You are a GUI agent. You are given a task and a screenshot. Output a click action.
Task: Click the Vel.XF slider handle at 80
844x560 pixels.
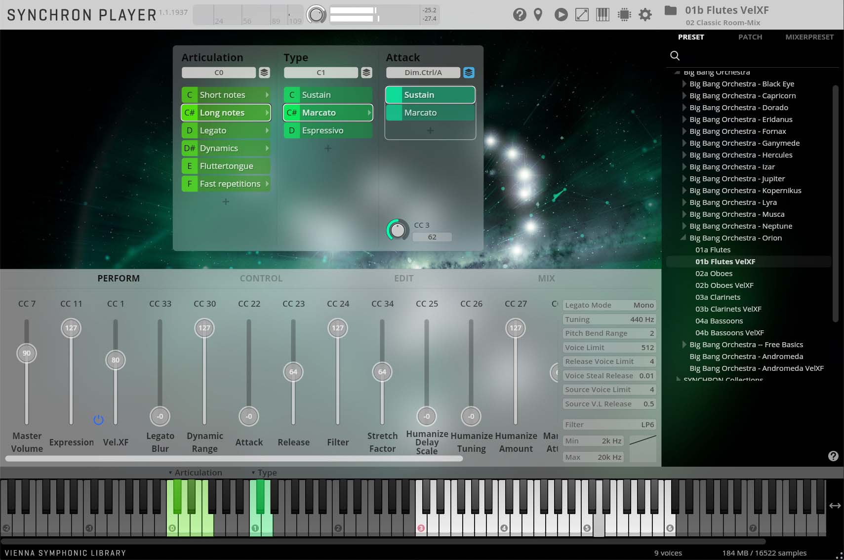(116, 360)
